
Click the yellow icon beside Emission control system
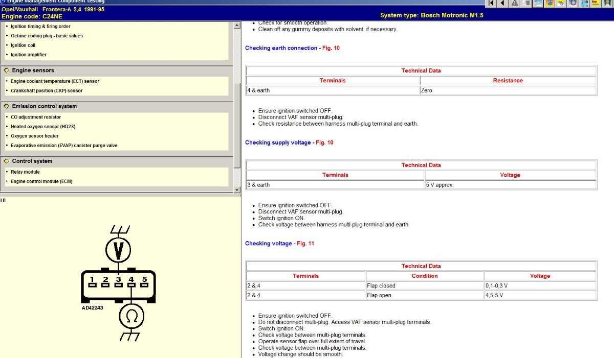click(x=7, y=107)
